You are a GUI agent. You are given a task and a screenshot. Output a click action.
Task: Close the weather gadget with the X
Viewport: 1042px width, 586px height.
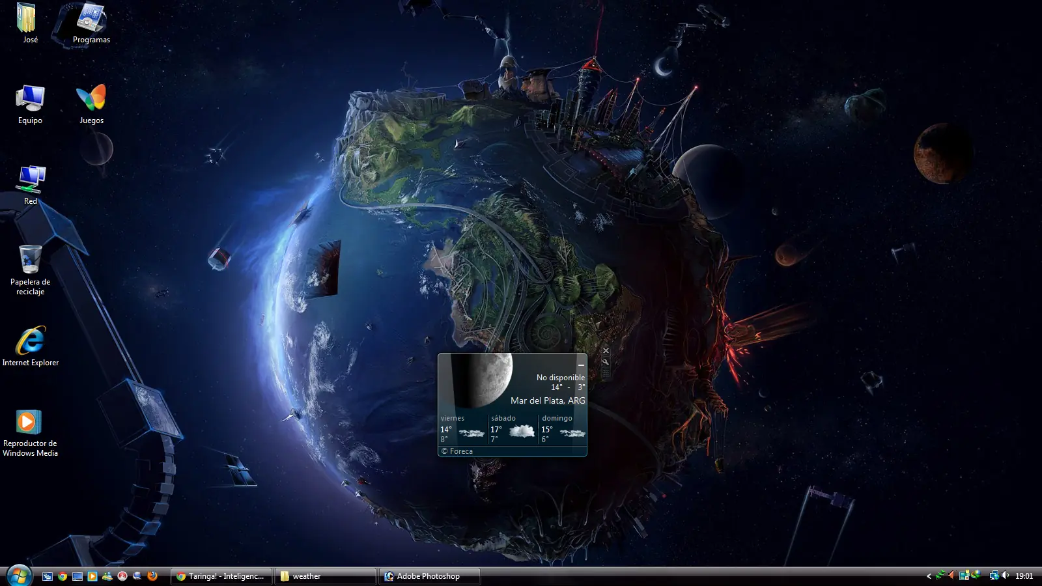click(x=606, y=350)
